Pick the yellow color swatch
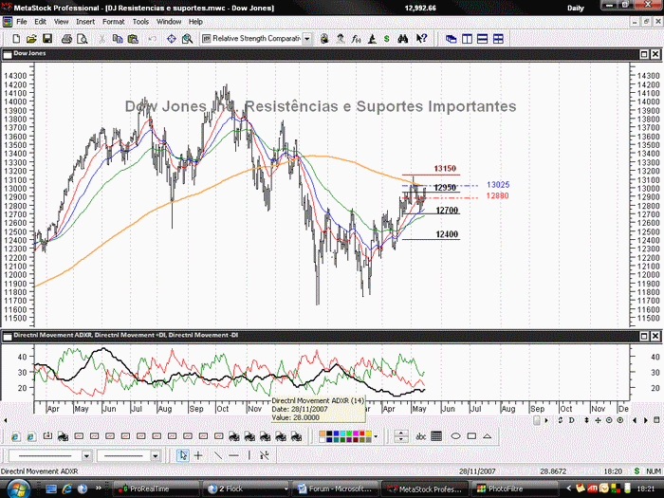Screen dimensions: 664x498 (x=368, y=433)
